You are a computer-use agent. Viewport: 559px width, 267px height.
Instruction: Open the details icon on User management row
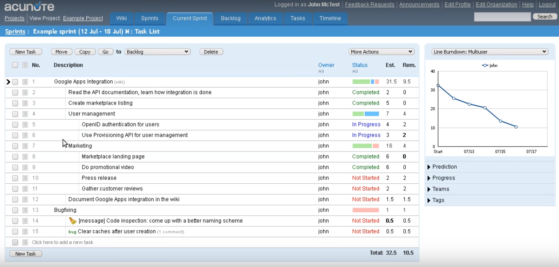click(x=25, y=114)
